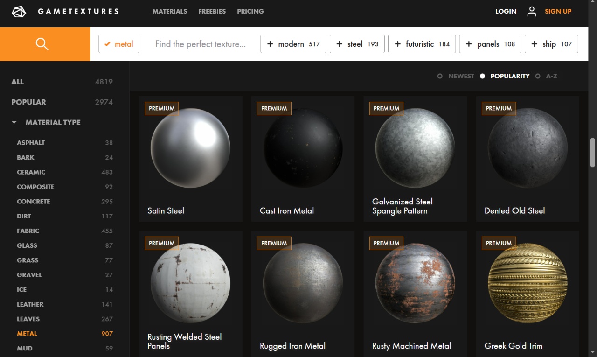Collapse the MATERIAL TYPE section

point(14,122)
